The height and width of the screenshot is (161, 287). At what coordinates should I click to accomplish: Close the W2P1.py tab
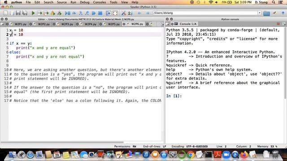tap(7, 24)
